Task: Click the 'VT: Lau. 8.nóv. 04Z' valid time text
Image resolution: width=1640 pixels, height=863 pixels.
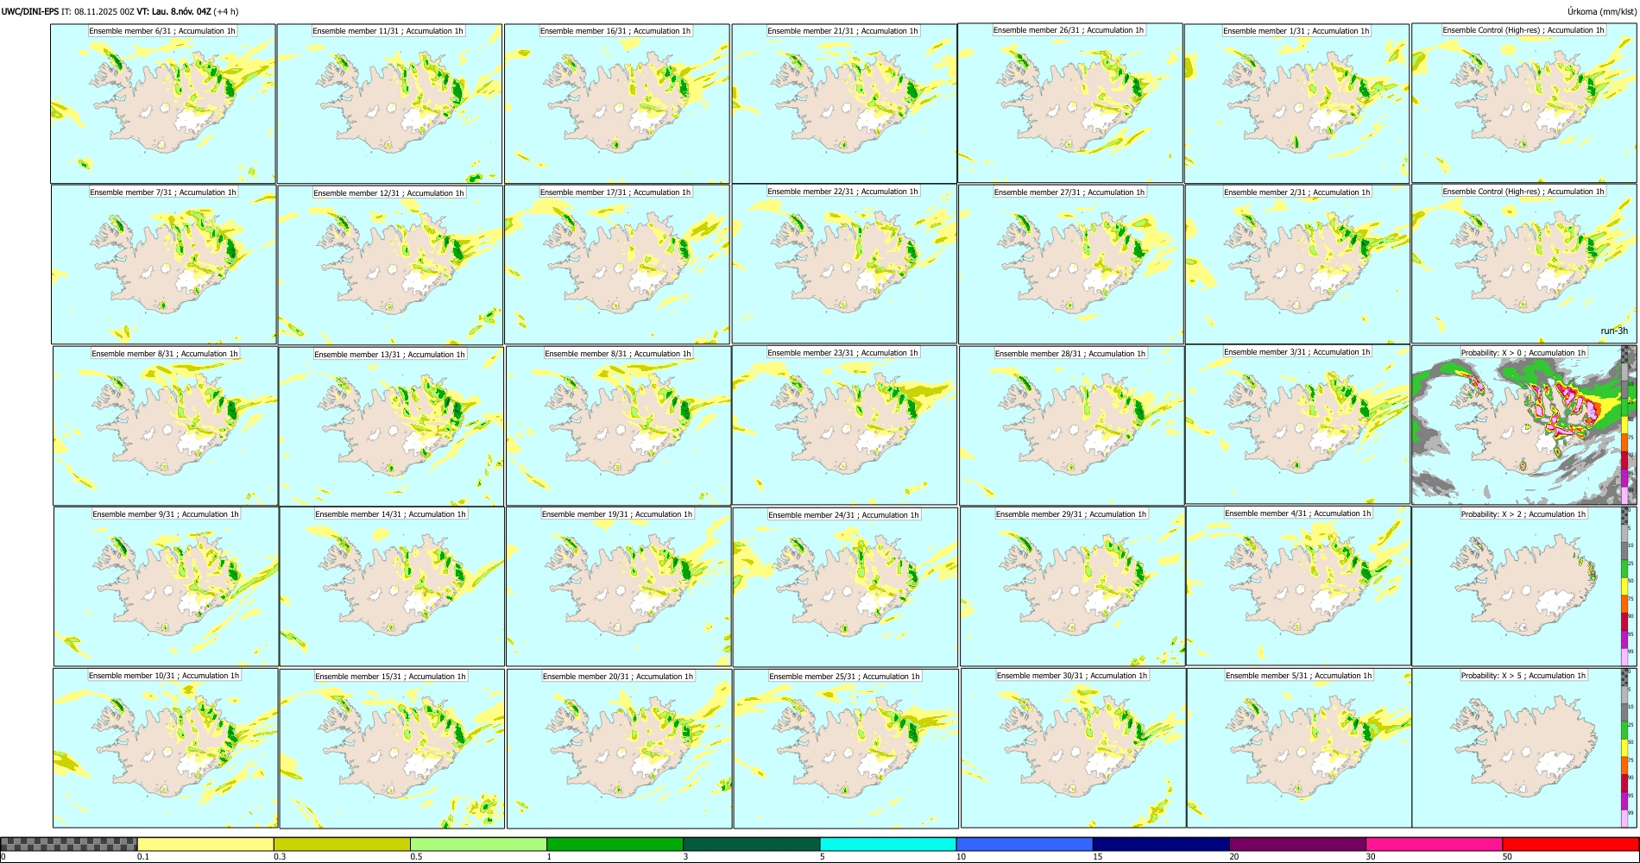Action: click(x=173, y=11)
